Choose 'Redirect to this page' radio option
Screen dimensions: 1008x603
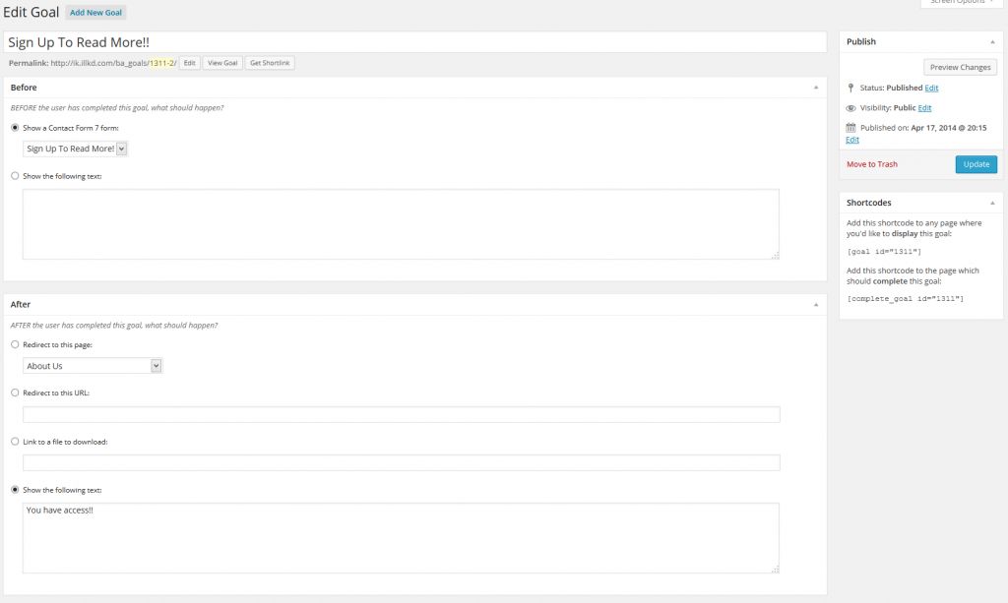coord(14,344)
